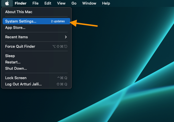Open the View menu

61,3
